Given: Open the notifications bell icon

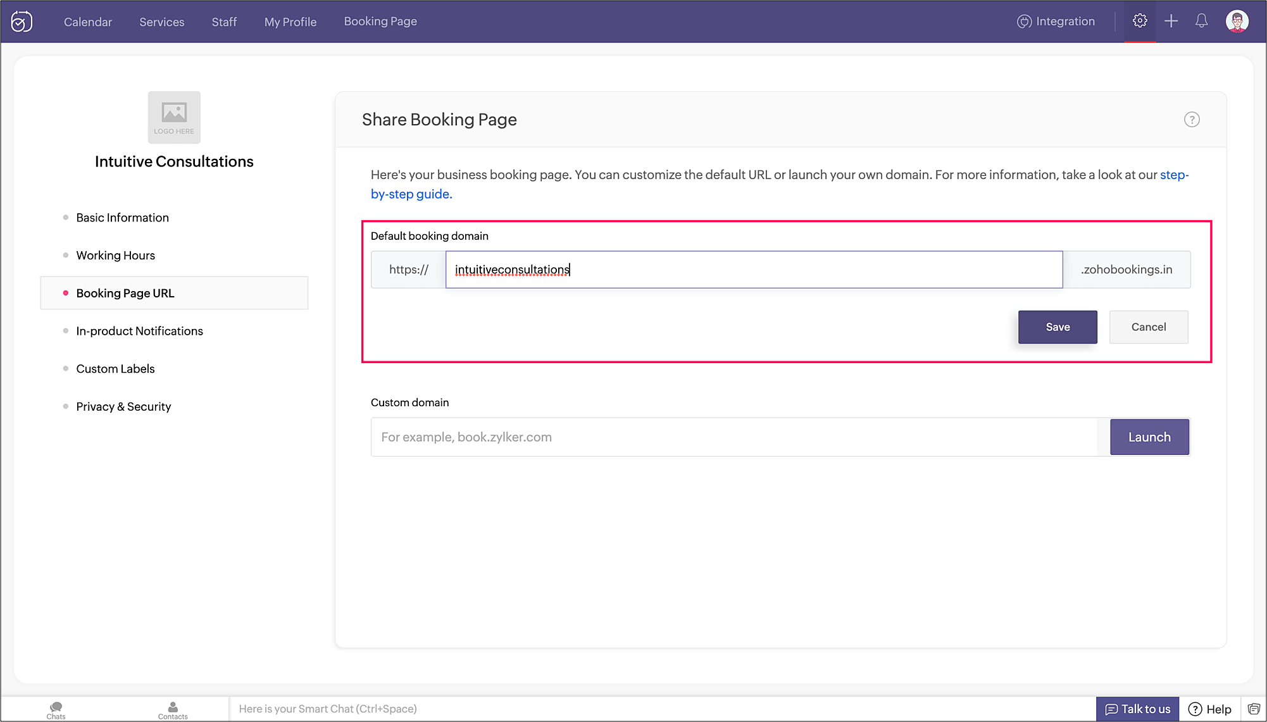Looking at the screenshot, I should [1201, 21].
